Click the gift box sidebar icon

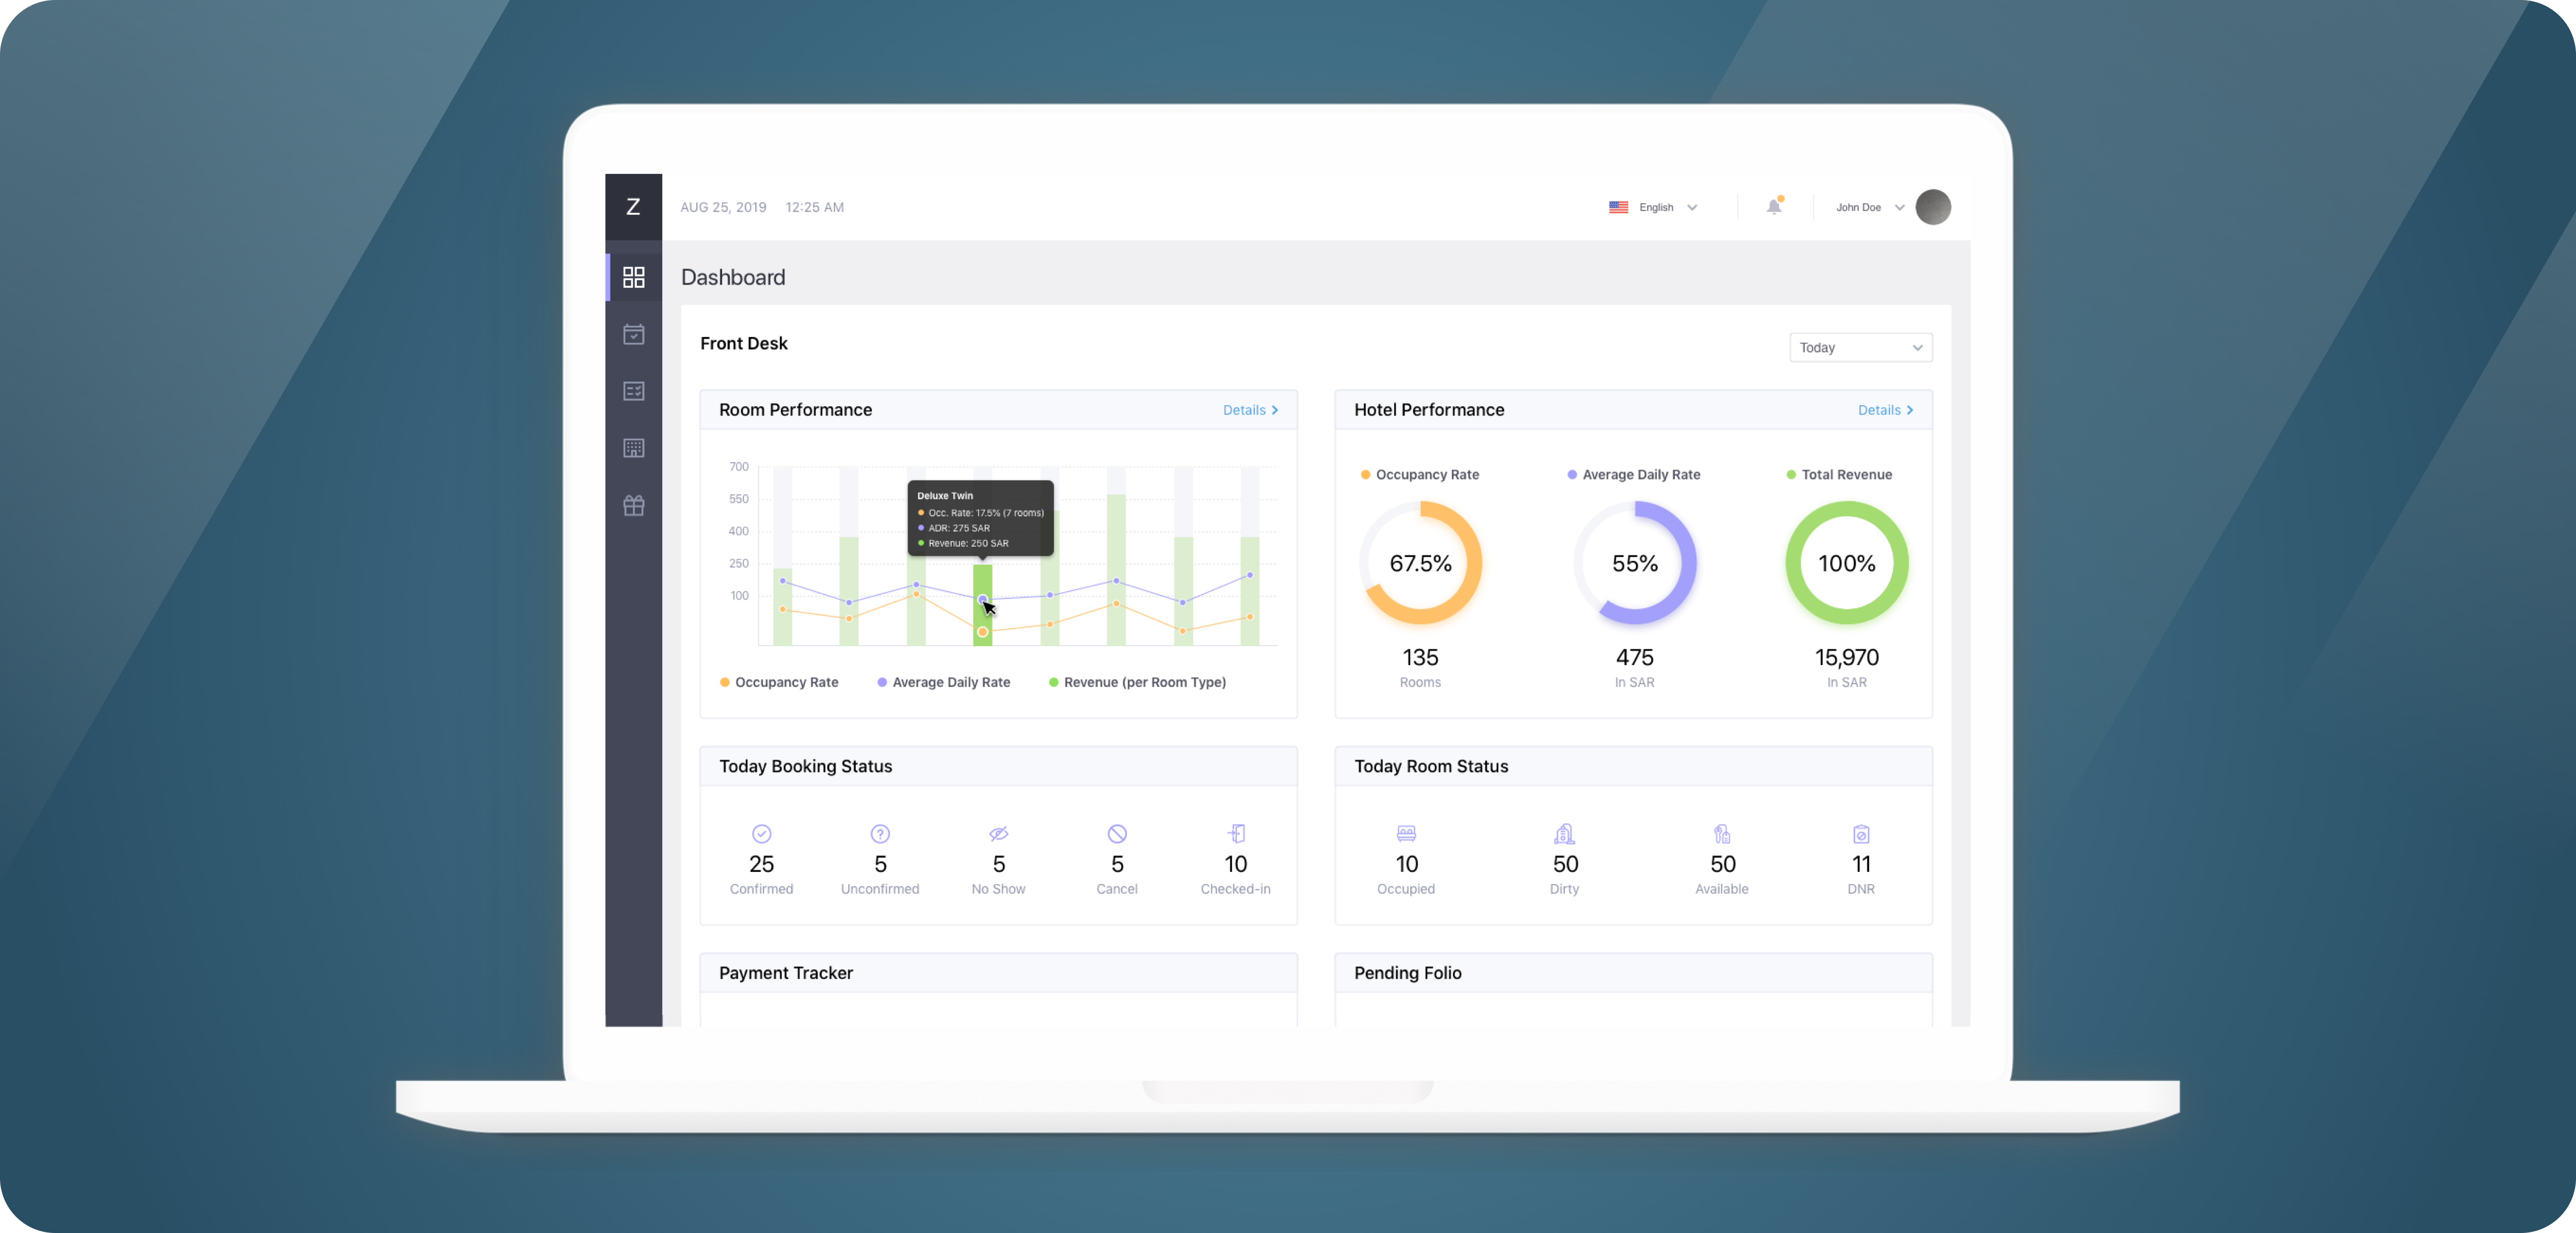[x=633, y=505]
